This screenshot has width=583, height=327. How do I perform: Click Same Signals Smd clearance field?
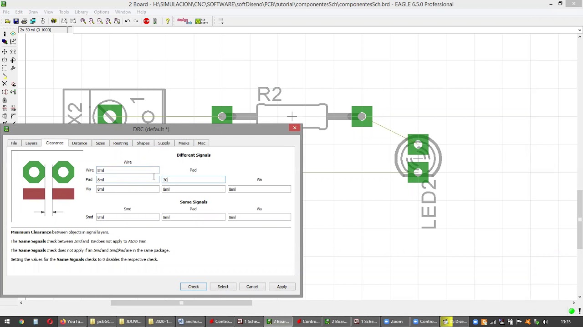(x=128, y=217)
